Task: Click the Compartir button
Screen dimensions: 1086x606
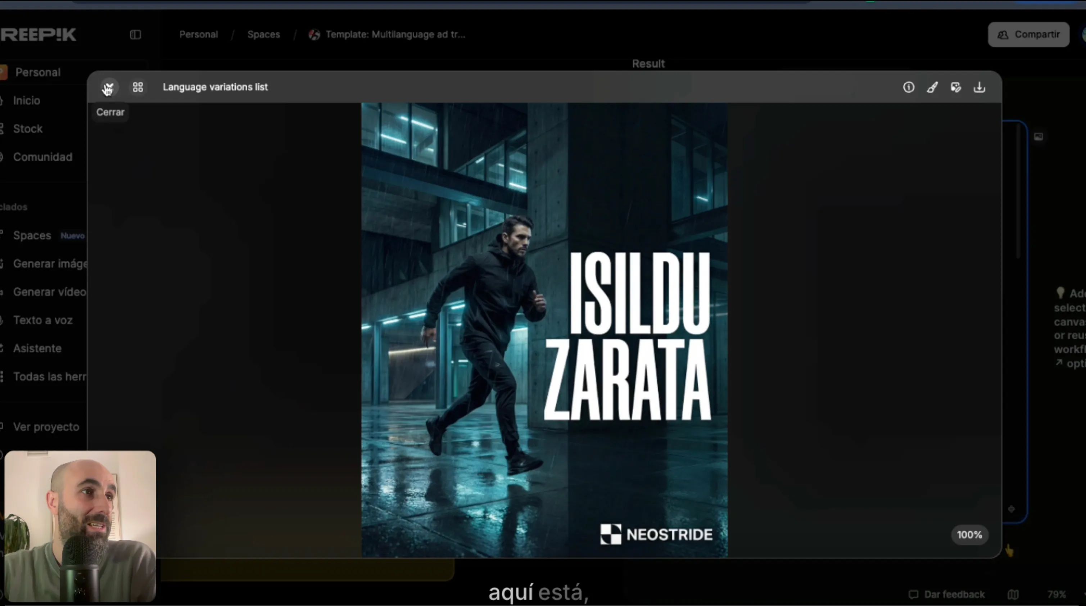Action: [1028, 35]
